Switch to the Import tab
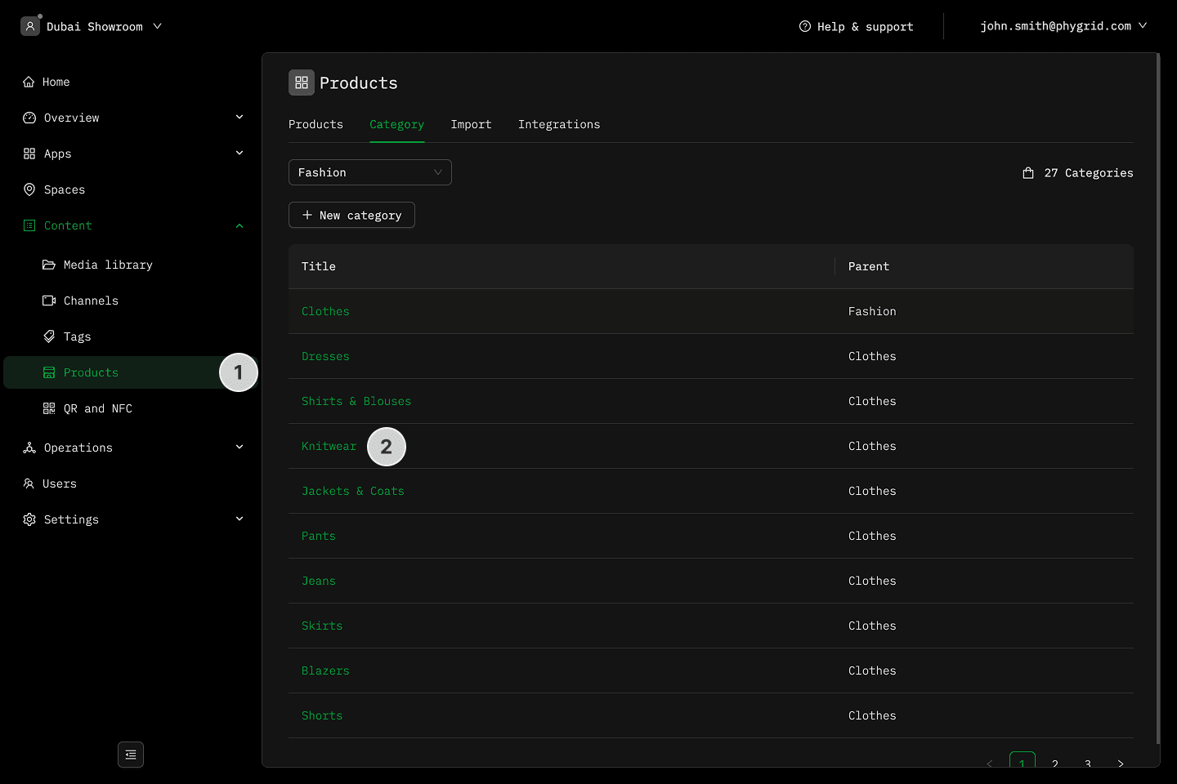 [471, 124]
